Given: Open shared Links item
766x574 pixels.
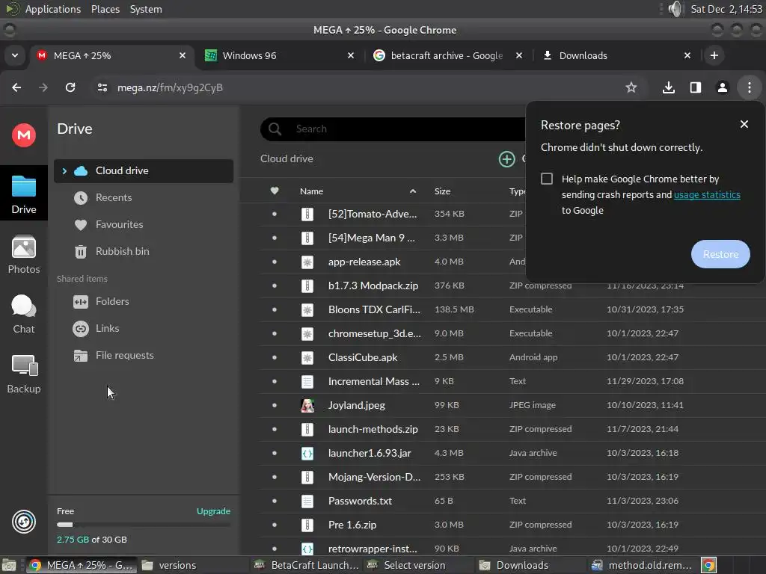Looking at the screenshot, I should 107,329.
